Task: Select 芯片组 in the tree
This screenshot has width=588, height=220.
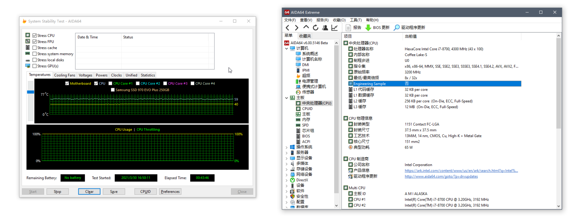Action: pos(305,131)
